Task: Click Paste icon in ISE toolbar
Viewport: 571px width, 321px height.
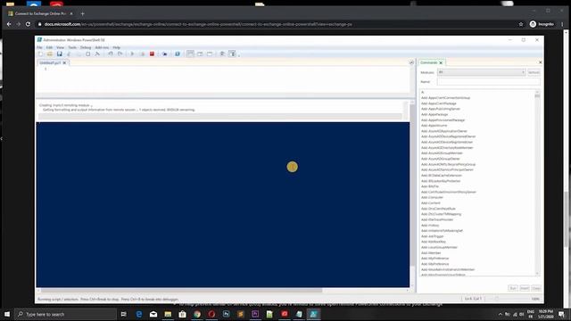Action: tap(87, 53)
